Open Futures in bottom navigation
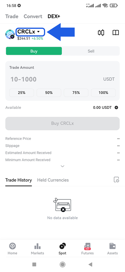 pyautogui.click(x=87, y=248)
